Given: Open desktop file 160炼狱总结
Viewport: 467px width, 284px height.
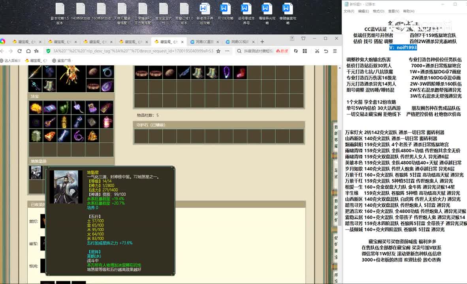Looking at the screenshot, I should pyautogui.click(x=101, y=12).
